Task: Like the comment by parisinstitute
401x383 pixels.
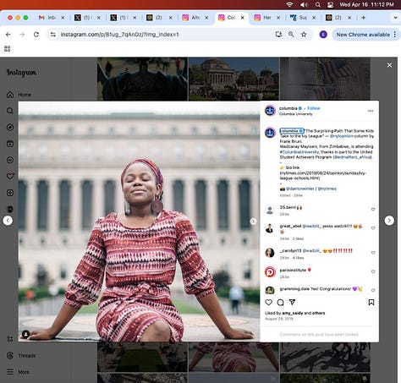Action: (373, 271)
